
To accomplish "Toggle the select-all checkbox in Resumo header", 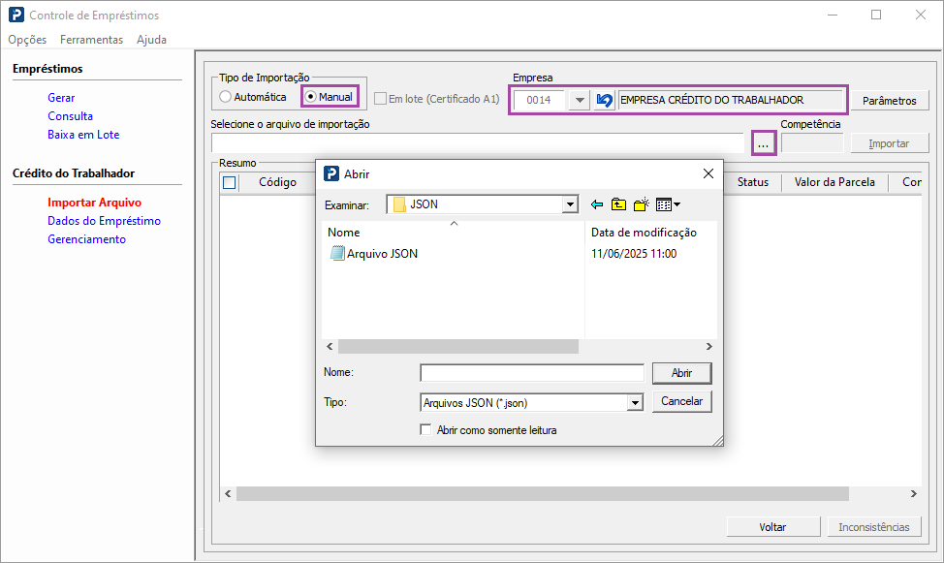I will [x=230, y=182].
